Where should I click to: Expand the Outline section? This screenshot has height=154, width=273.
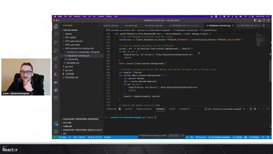pyautogui.click(x=82, y=123)
